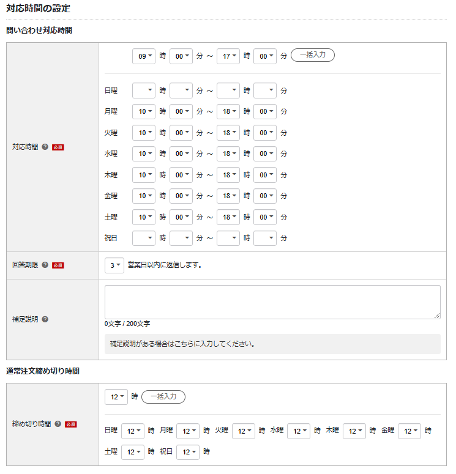The height and width of the screenshot is (474, 456).
Task: Open 金曜 end minute dropdown
Action: click(264, 196)
